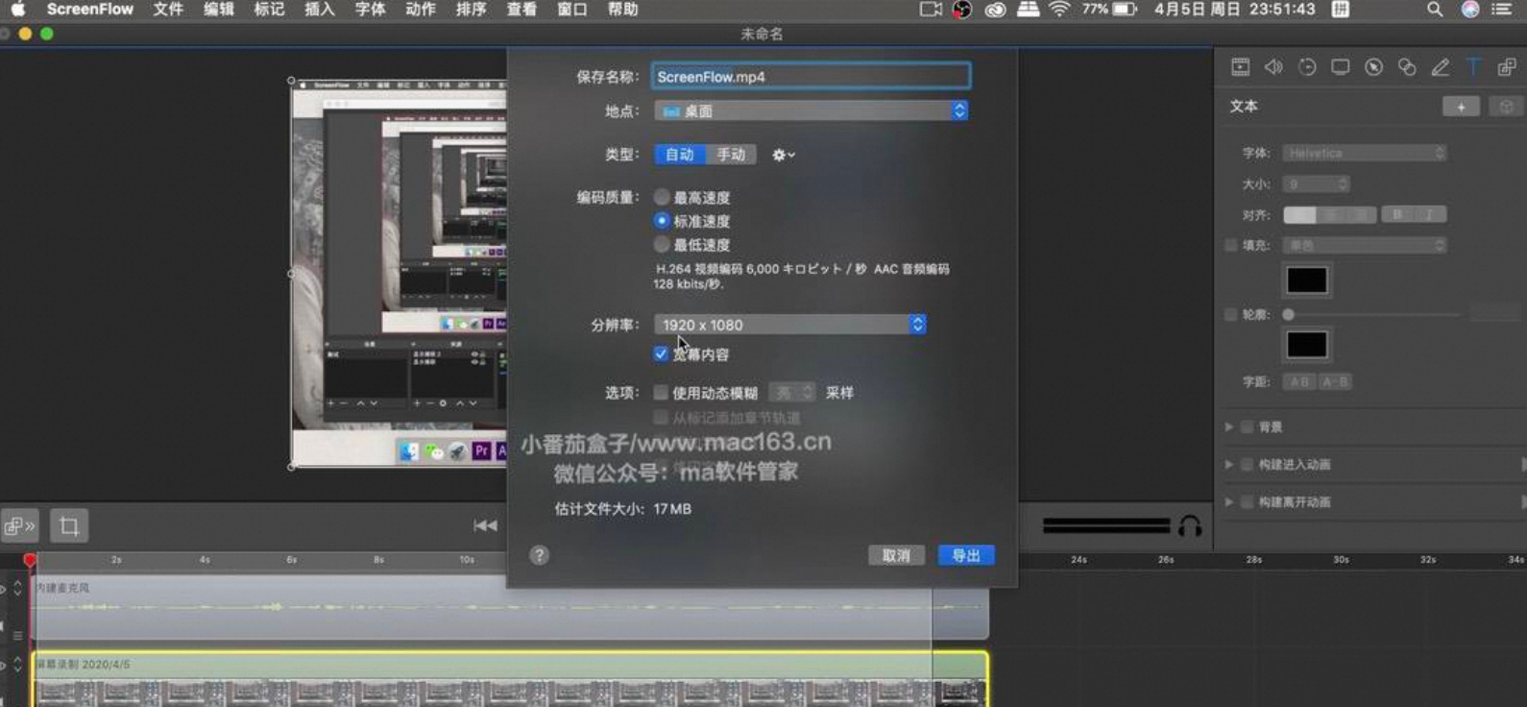Open the 编辑 menu

[219, 10]
